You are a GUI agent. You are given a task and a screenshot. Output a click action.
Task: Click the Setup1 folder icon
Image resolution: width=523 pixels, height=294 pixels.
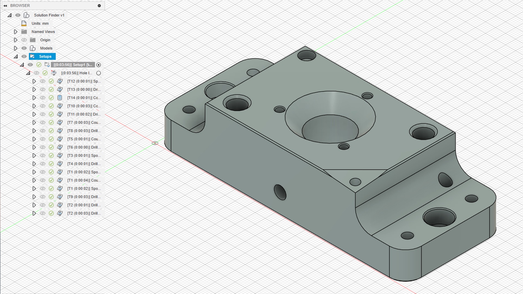[x=47, y=65]
